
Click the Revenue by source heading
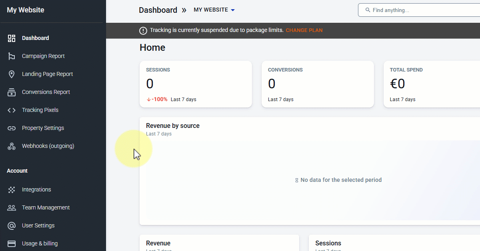[173, 126]
